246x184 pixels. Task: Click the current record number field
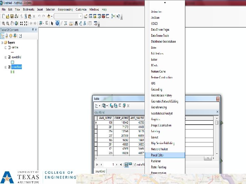[109, 165]
